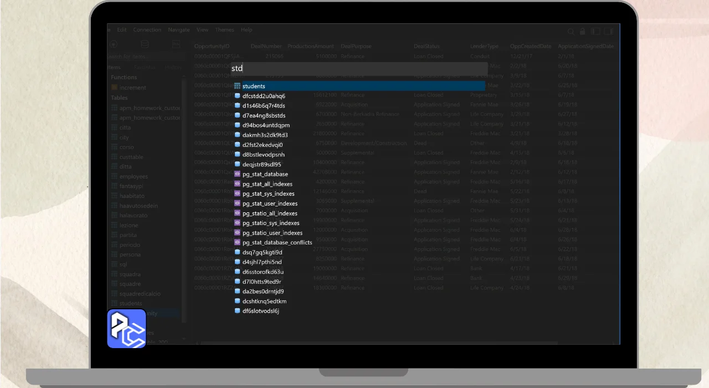Open the Navigate menu
709x388 pixels.
[179, 30]
